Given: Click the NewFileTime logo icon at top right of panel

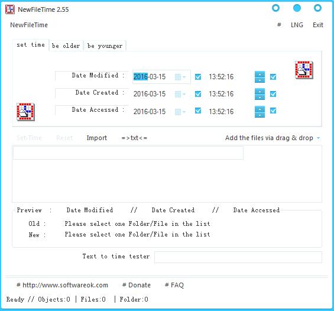Looking at the screenshot, I should [x=304, y=70].
